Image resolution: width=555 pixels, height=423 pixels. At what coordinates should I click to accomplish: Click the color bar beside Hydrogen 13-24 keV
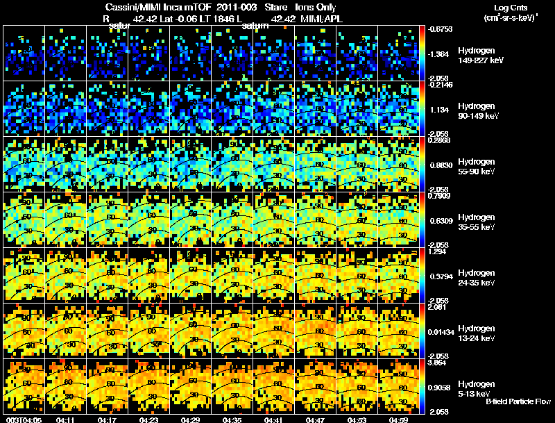[422, 331]
